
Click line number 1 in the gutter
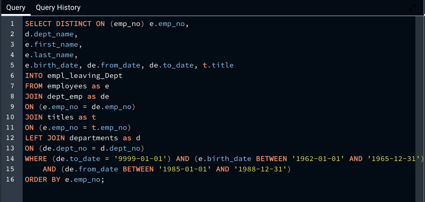[12, 24]
